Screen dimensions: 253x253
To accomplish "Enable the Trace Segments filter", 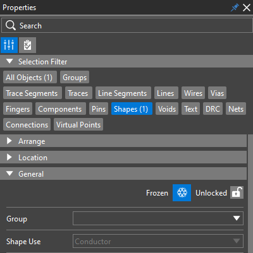I will click(x=32, y=93).
